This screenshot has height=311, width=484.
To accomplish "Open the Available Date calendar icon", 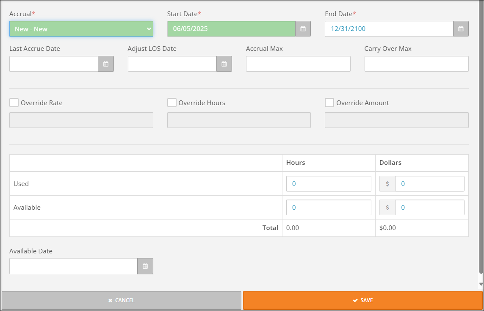I will pos(145,266).
